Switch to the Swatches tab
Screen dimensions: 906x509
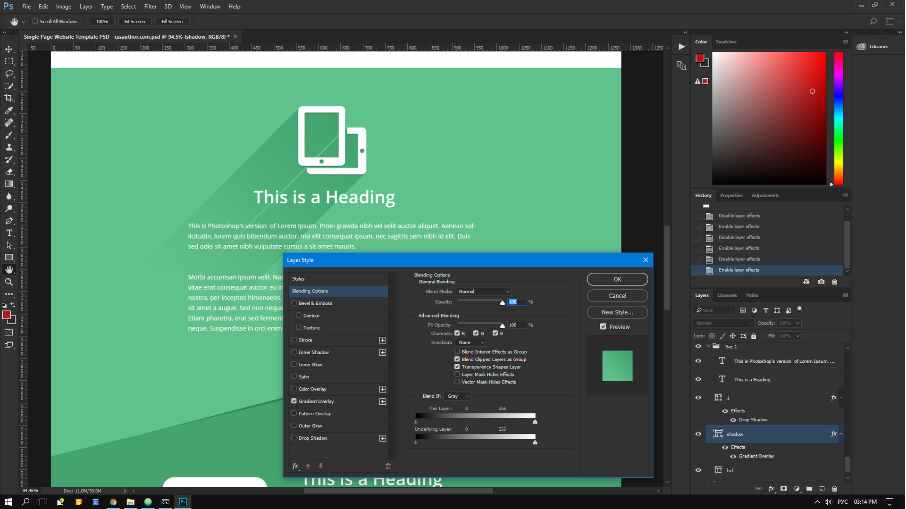pyautogui.click(x=726, y=42)
